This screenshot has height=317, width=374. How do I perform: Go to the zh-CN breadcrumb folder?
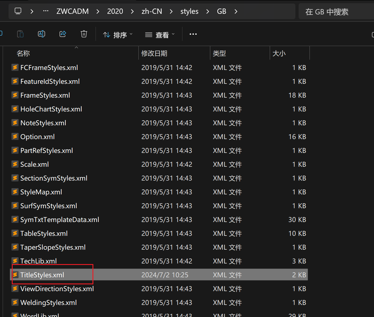click(x=152, y=11)
